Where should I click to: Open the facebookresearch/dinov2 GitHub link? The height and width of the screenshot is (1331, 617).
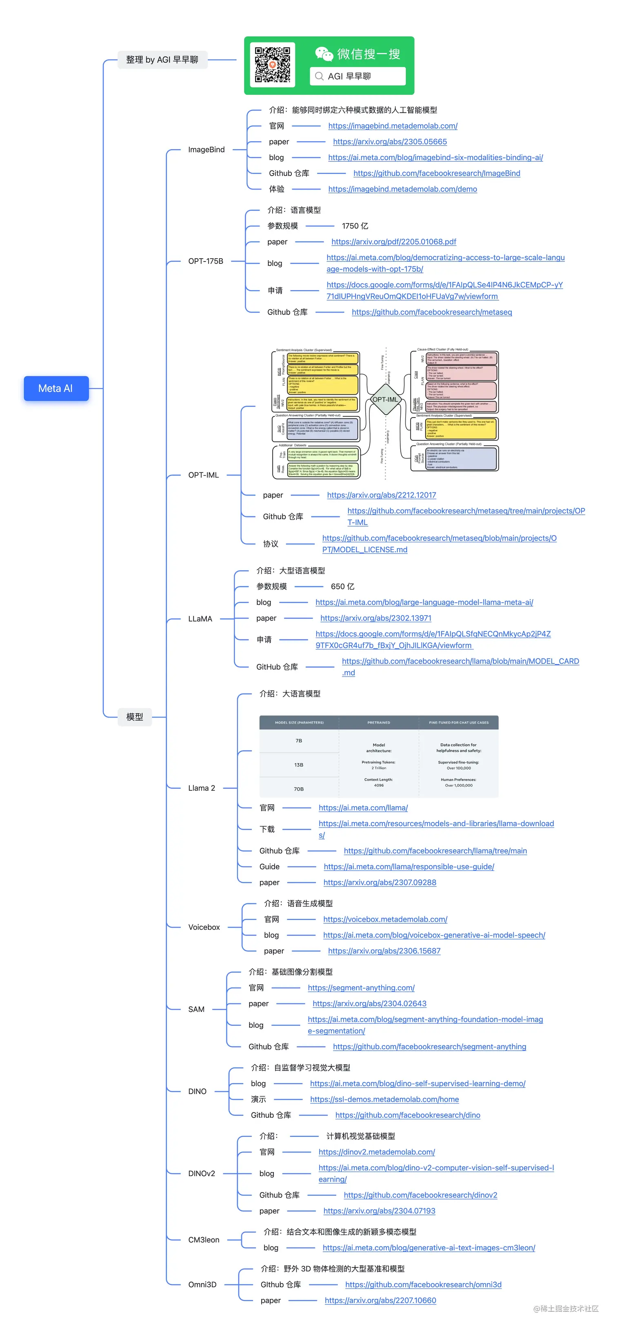421,1195
